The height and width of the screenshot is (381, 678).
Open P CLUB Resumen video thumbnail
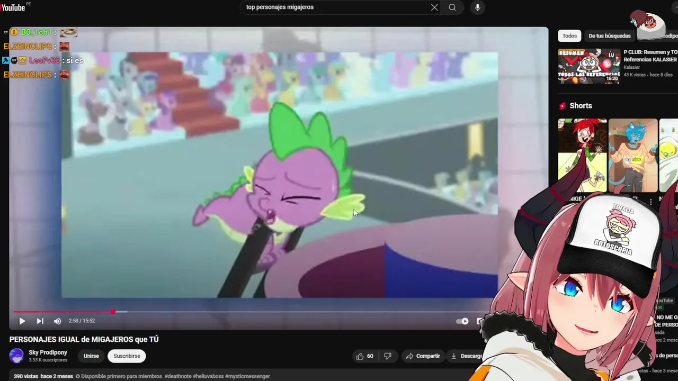589,66
